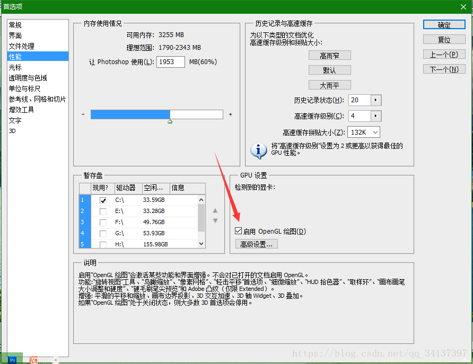Click the 历史记录状态 value field
The height and width of the screenshot is (364, 473).
click(x=360, y=100)
